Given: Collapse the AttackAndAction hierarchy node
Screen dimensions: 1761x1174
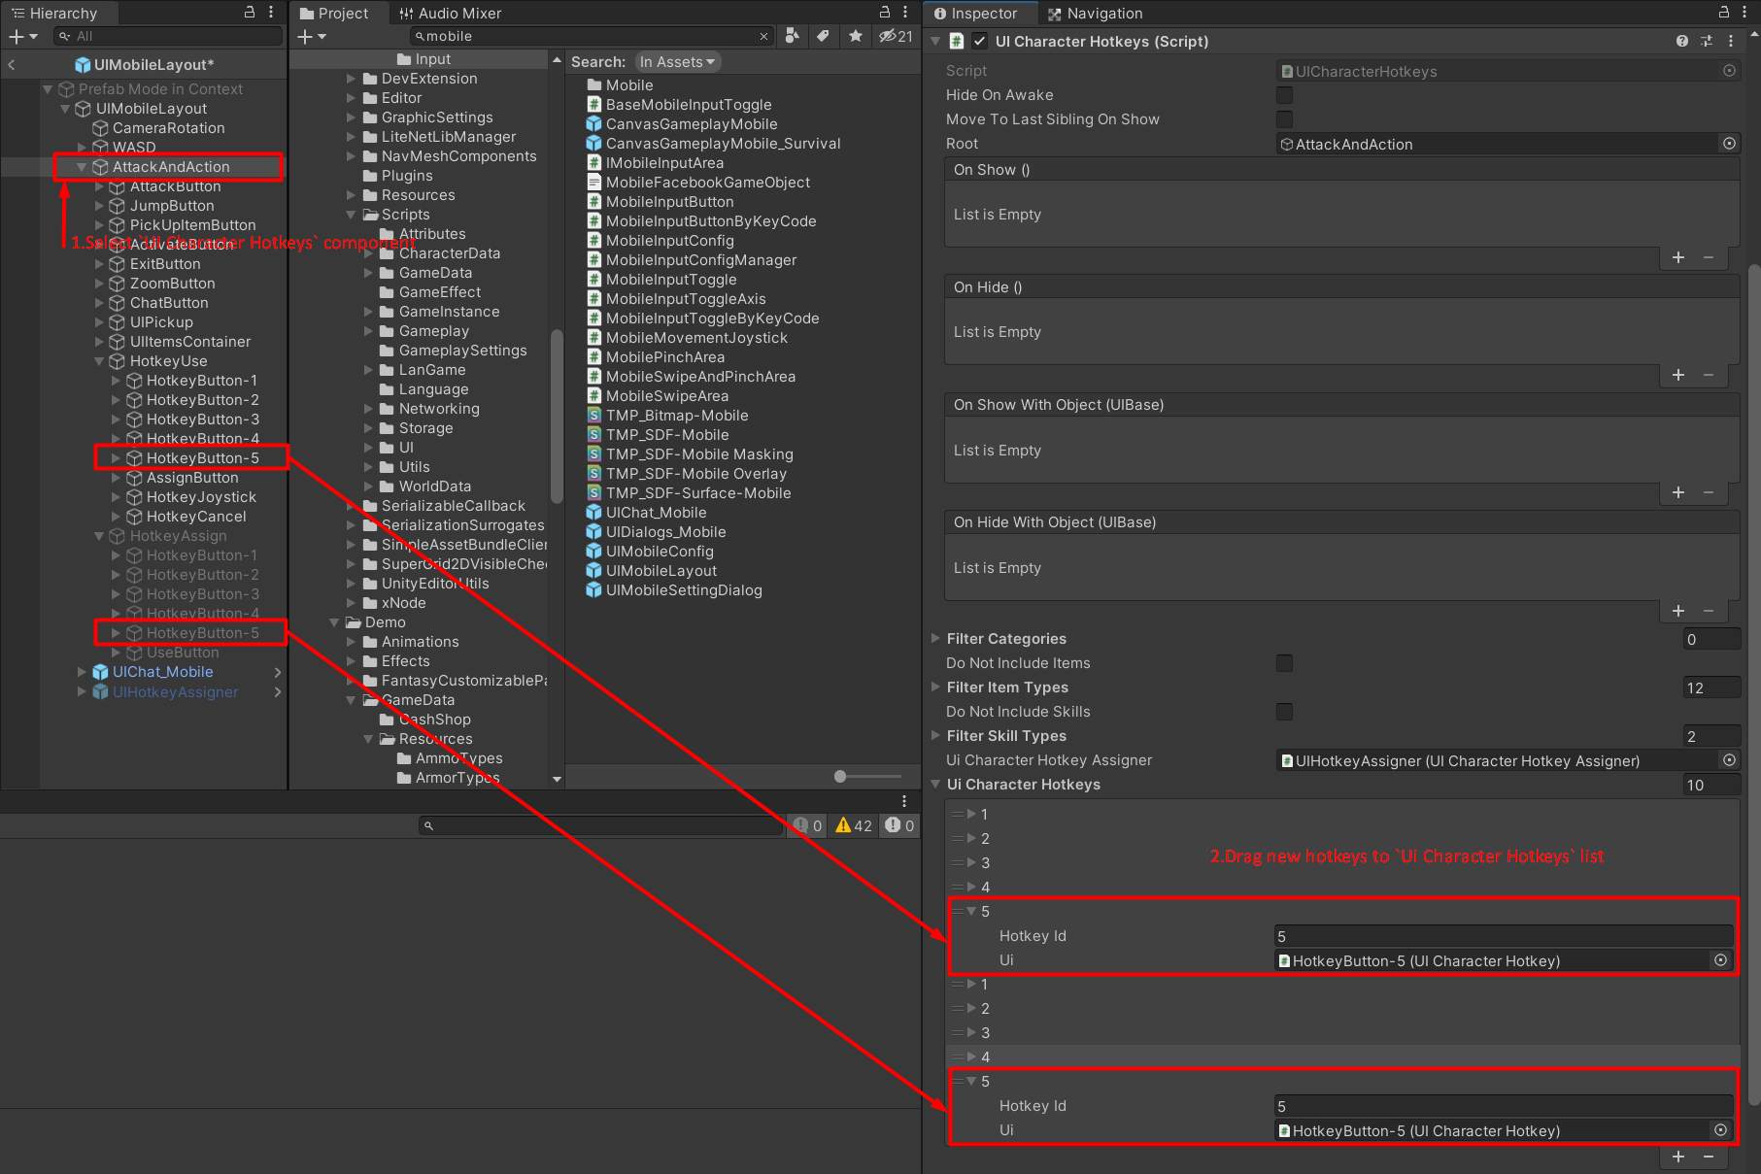Looking at the screenshot, I should click(x=82, y=166).
